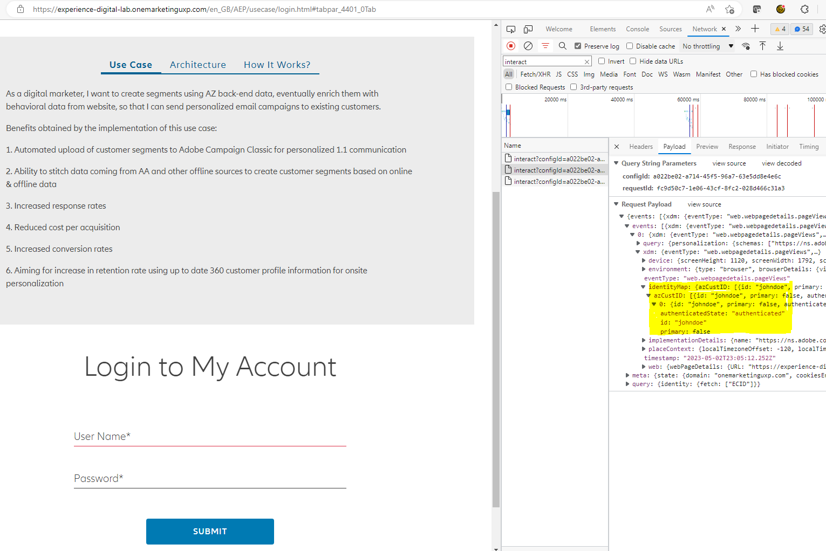826x551 pixels.
Task: Check the Invert filter checkbox
Action: point(602,61)
